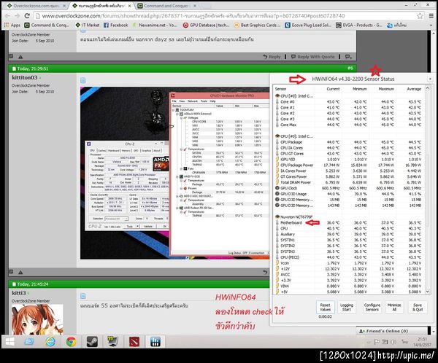Click the kitti3 anime avatar image

pyautogui.click(x=37, y=319)
